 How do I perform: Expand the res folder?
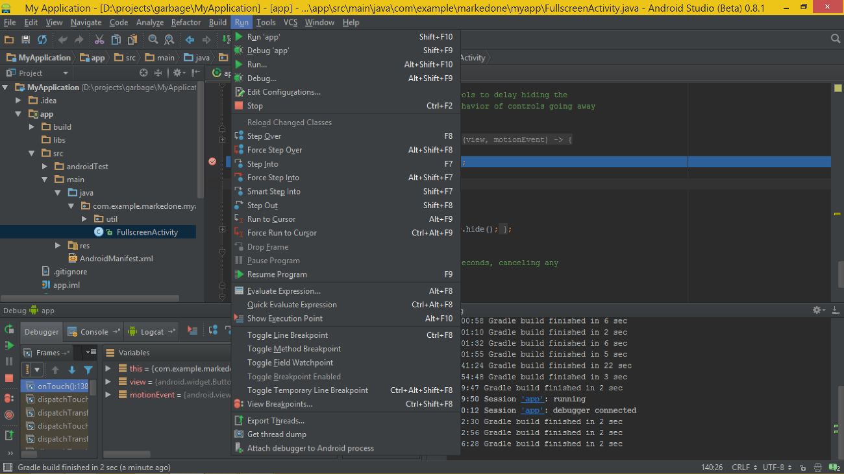tap(58, 246)
